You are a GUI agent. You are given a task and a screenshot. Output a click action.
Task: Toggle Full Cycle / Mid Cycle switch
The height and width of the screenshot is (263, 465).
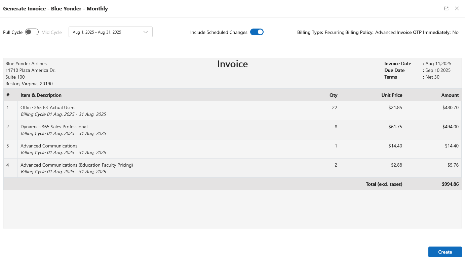32,32
